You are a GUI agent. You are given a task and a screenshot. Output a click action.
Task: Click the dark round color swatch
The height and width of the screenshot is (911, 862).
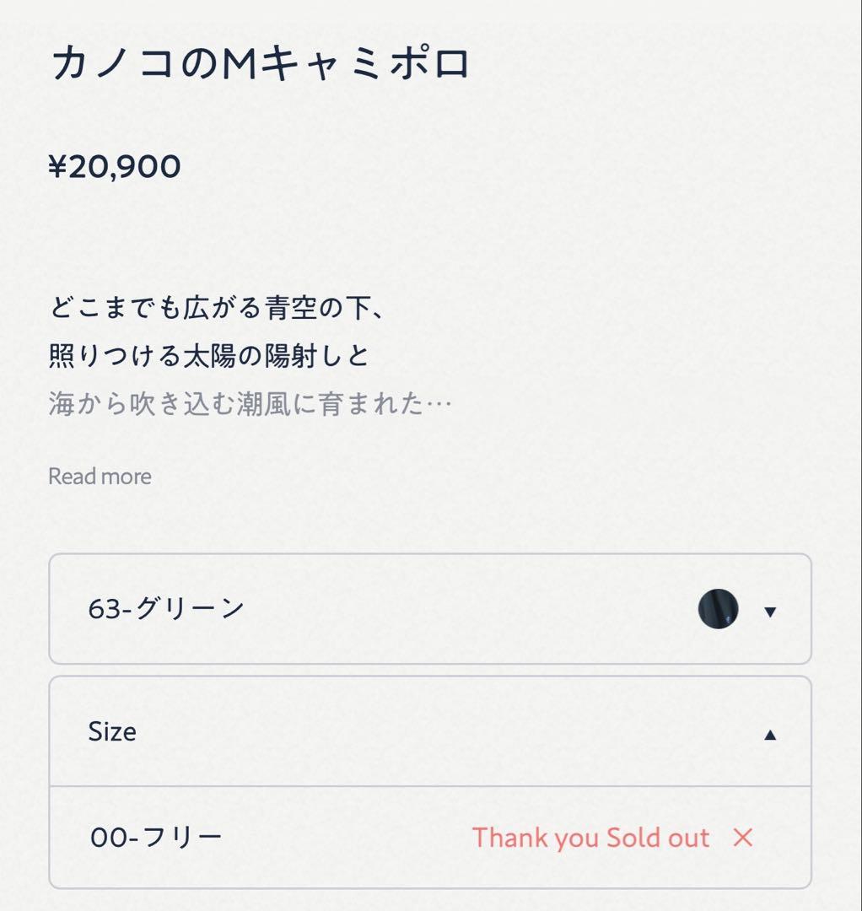pyautogui.click(x=718, y=609)
